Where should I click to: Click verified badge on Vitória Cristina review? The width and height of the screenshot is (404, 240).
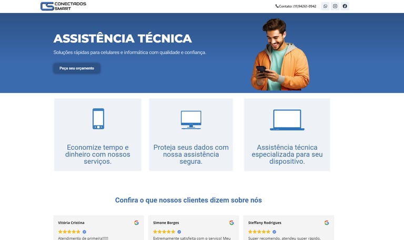(84, 232)
